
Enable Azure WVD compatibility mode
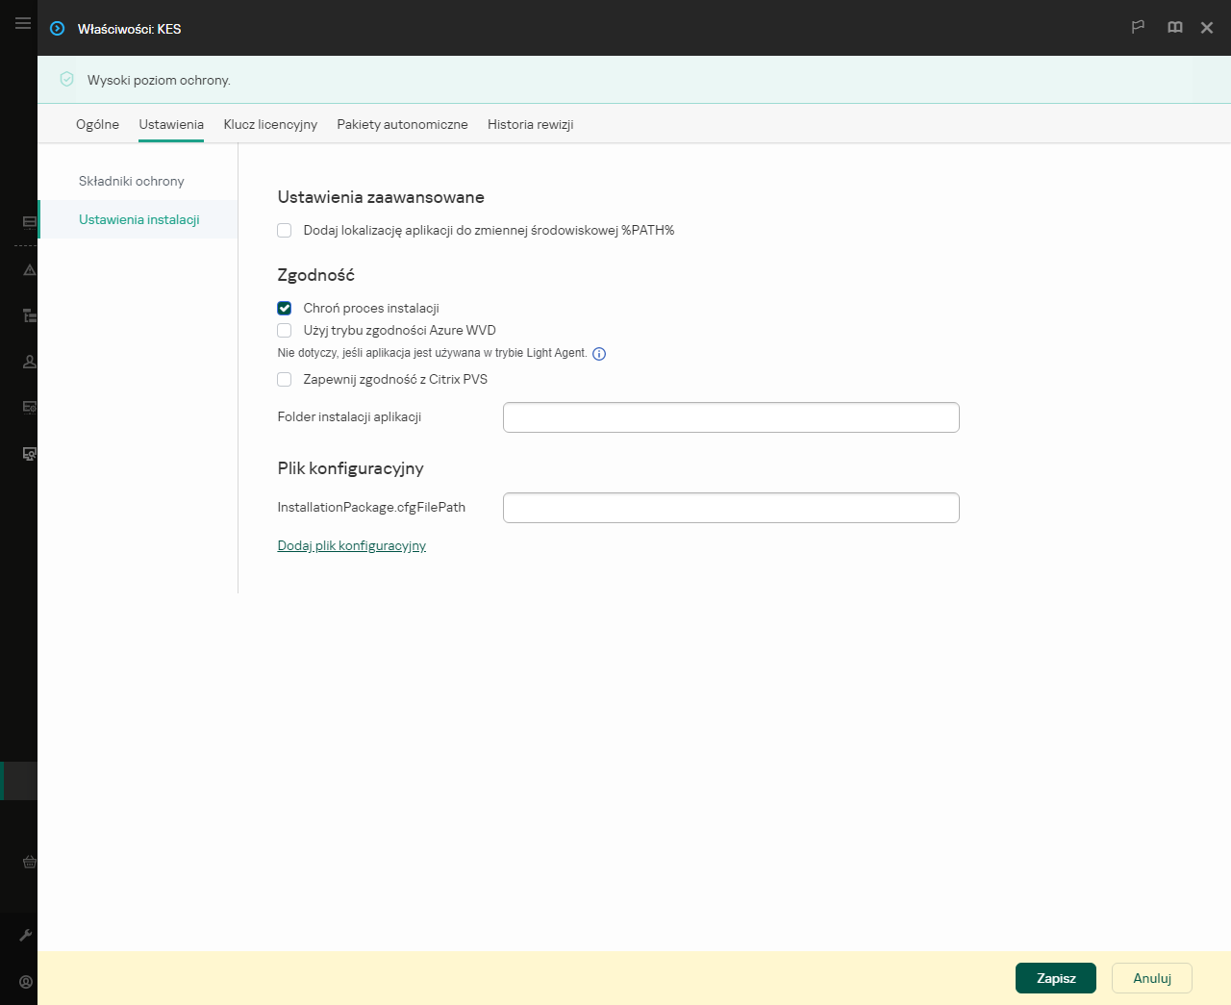(x=284, y=330)
